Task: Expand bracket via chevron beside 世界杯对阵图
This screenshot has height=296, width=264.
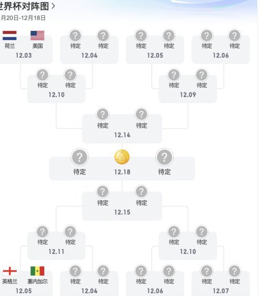Action: (53, 6)
